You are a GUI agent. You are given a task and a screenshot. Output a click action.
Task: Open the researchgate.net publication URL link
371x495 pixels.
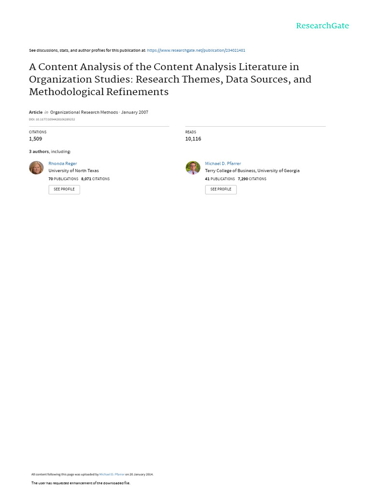[x=196, y=50]
